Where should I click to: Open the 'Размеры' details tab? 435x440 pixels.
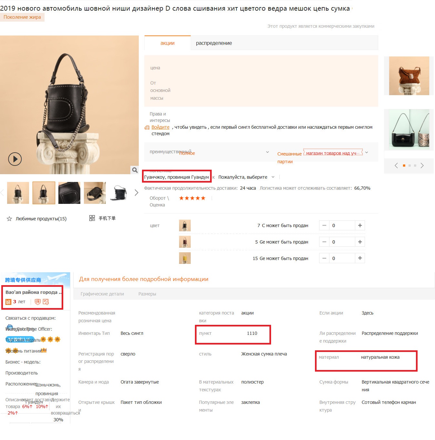pyautogui.click(x=147, y=294)
